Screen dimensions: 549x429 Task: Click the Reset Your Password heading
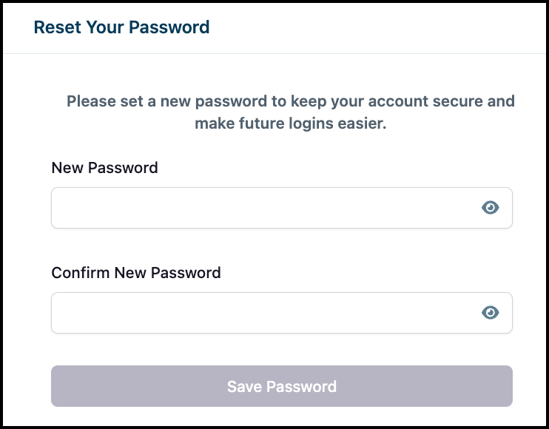click(122, 27)
